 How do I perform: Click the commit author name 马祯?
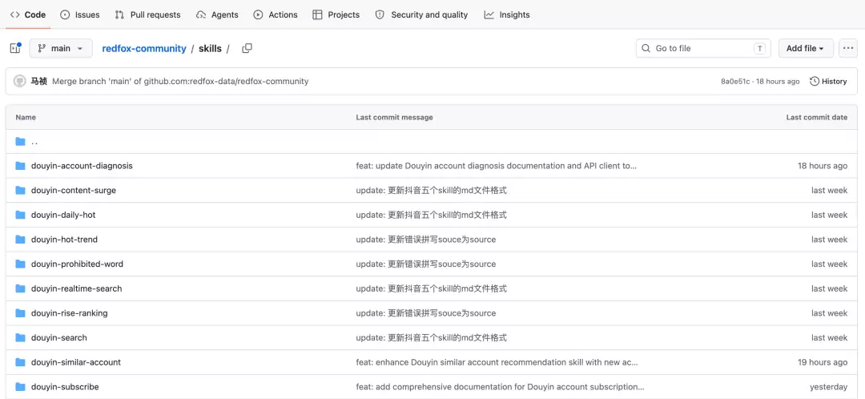[38, 81]
